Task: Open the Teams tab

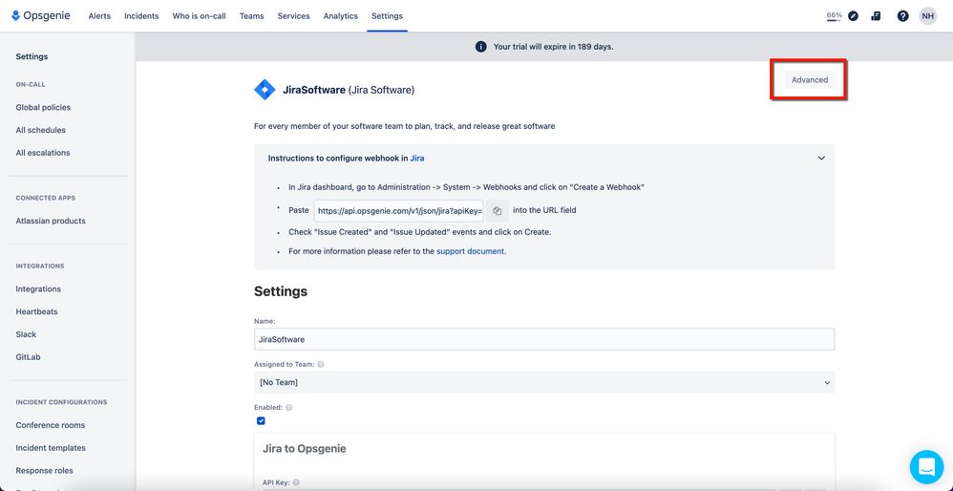Action: click(252, 16)
